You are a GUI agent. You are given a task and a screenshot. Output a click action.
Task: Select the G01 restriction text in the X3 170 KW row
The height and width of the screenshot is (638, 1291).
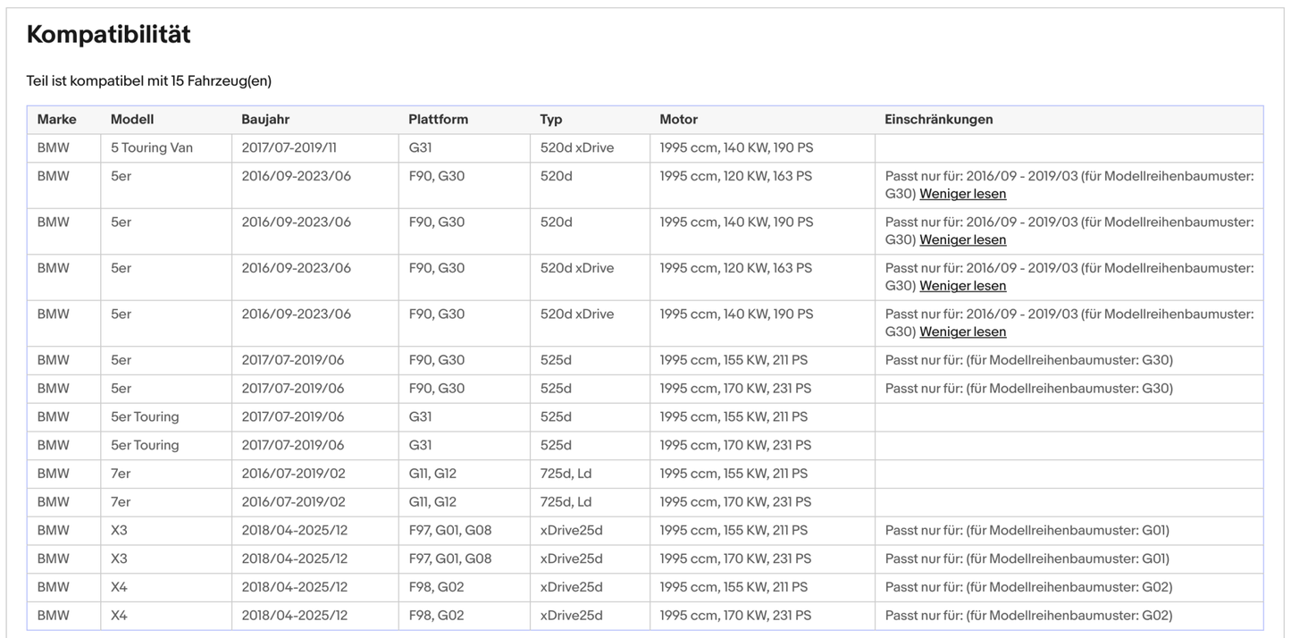tap(1027, 559)
